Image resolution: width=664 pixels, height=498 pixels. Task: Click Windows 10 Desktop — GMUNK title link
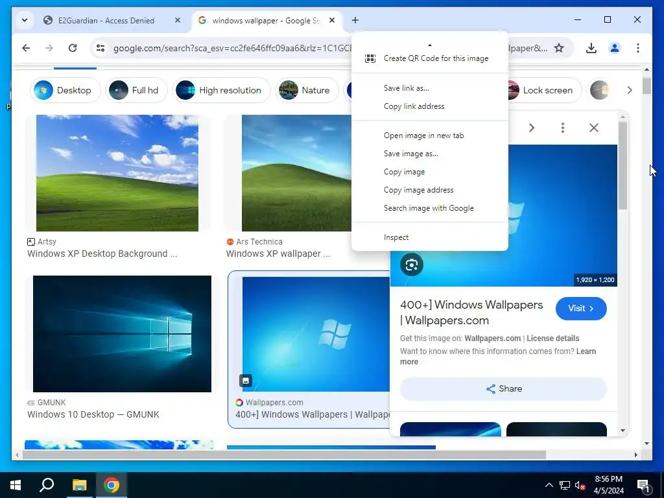93,414
